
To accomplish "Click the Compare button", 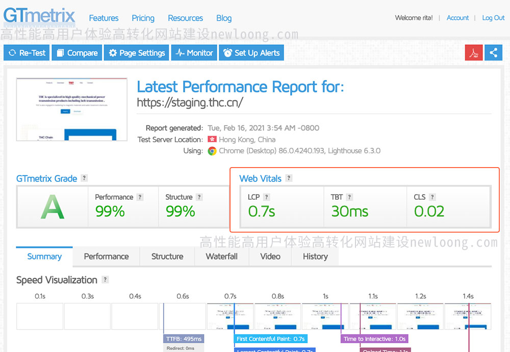I will pos(76,53).
